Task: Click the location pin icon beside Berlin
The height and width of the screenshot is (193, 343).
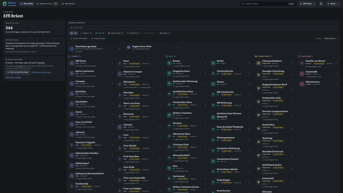Action: tap(213, 63)
